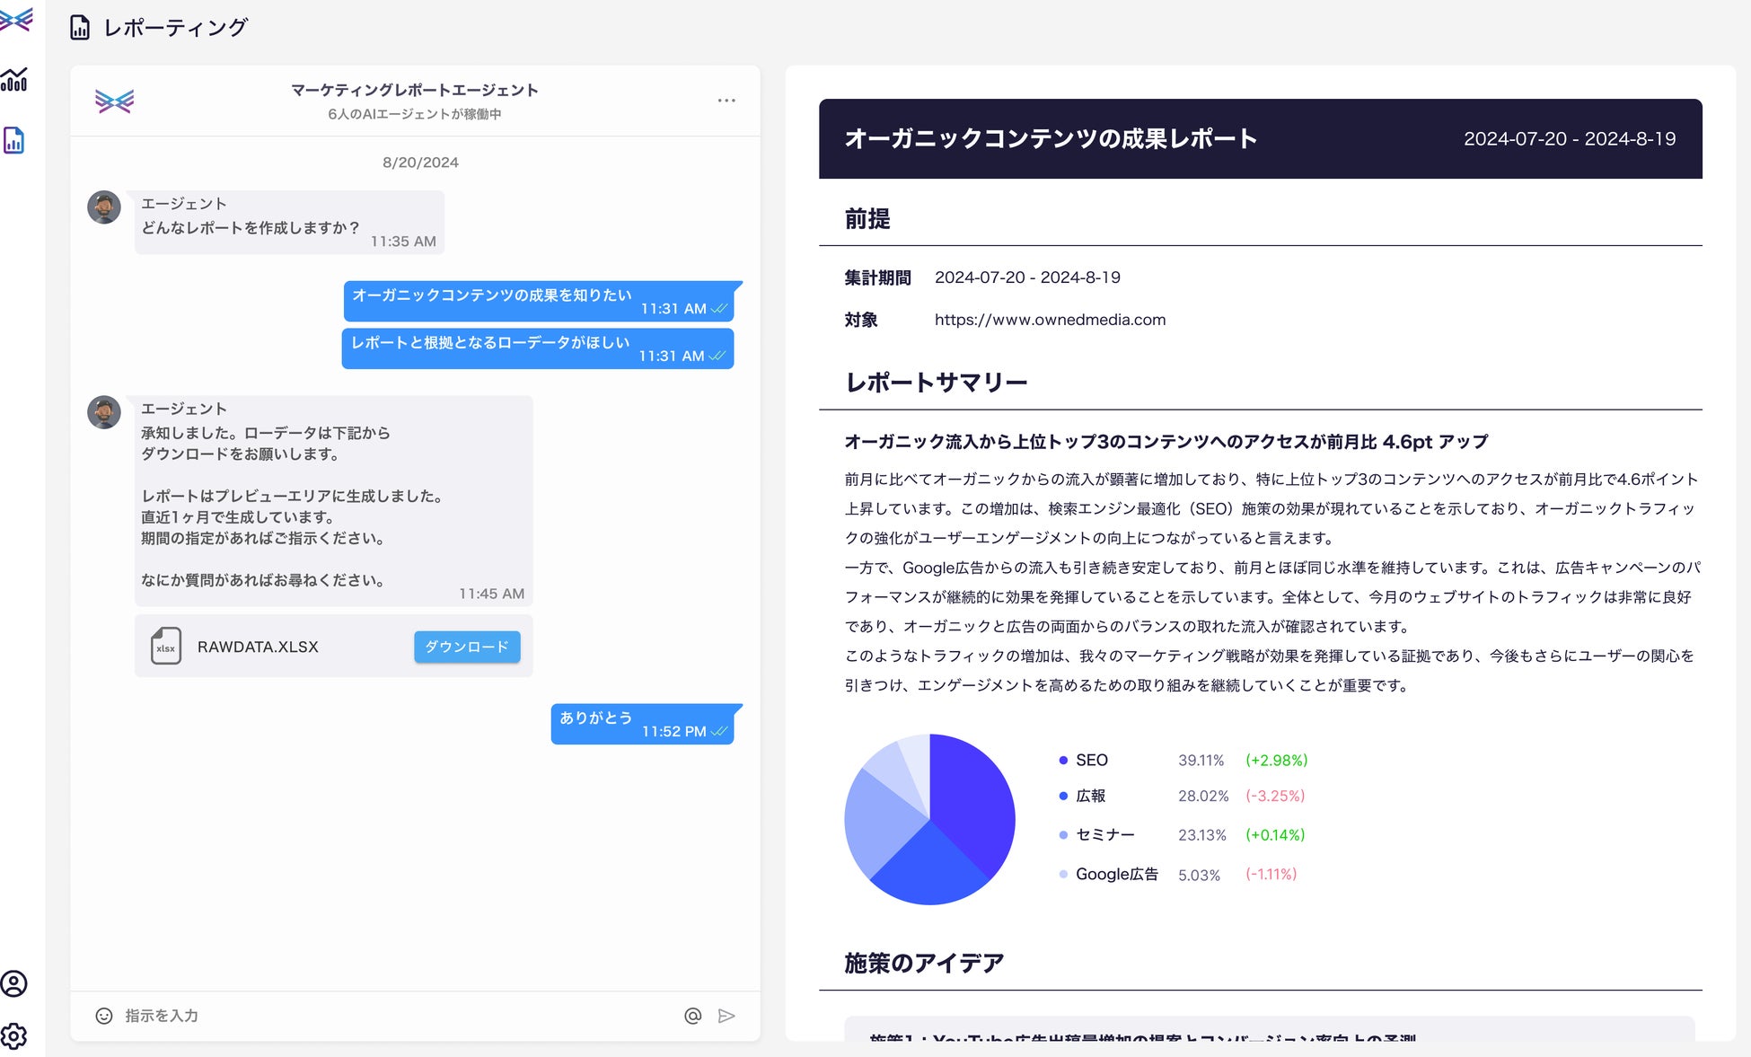Click the ありがとう message bubble
The height and width of the screenshot is (1057, 1751).
click(641, 724)
